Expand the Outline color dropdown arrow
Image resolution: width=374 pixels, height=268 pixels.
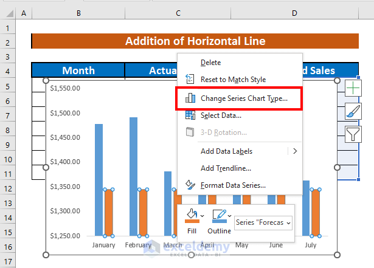click(228, 215)
